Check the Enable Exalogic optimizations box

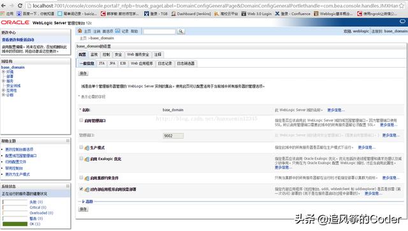(x=81, y=158)
